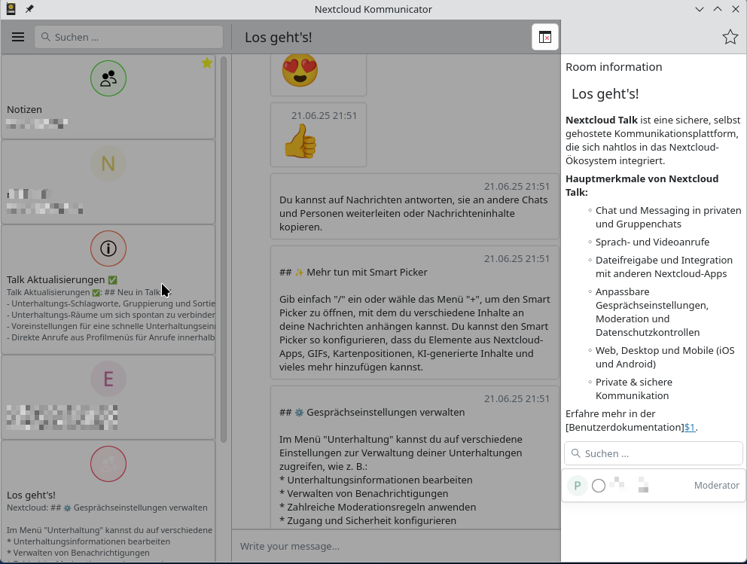The image size is (747, 564).
Task: Search participants in the sidebar search field
Action: 653,453
